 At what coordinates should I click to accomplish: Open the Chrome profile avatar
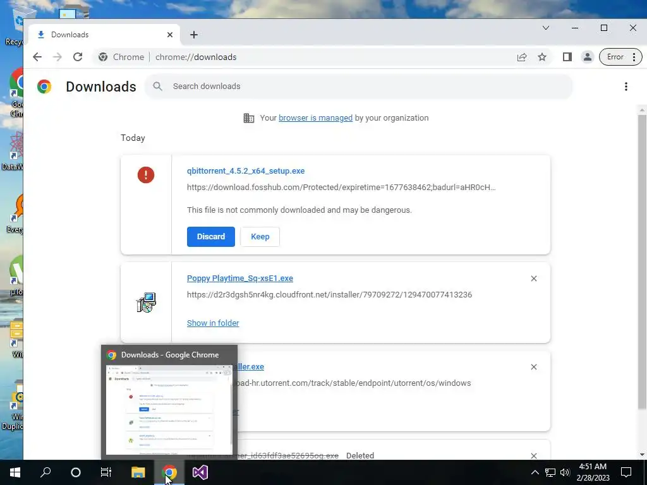pyautogui.click(x=587, y=57)
